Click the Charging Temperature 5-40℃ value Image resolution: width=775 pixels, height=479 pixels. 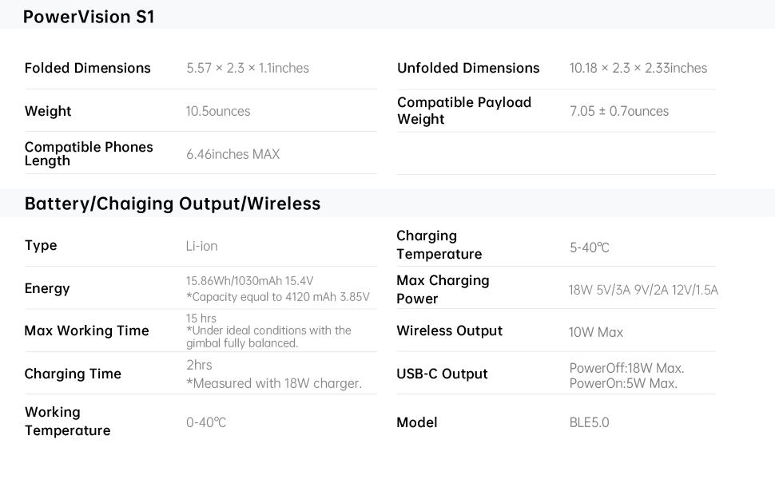pyautogui.click(x=590, y=247)
